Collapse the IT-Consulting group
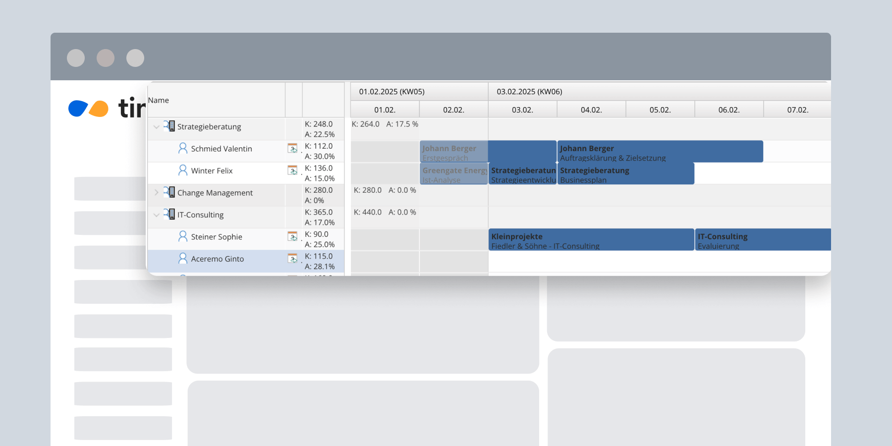The height and width of the screenshot is (446, 892). [x=157, y=215]
